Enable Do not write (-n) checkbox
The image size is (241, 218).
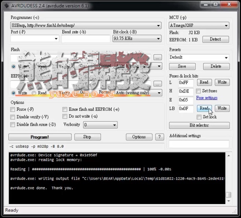pos(65,116)
